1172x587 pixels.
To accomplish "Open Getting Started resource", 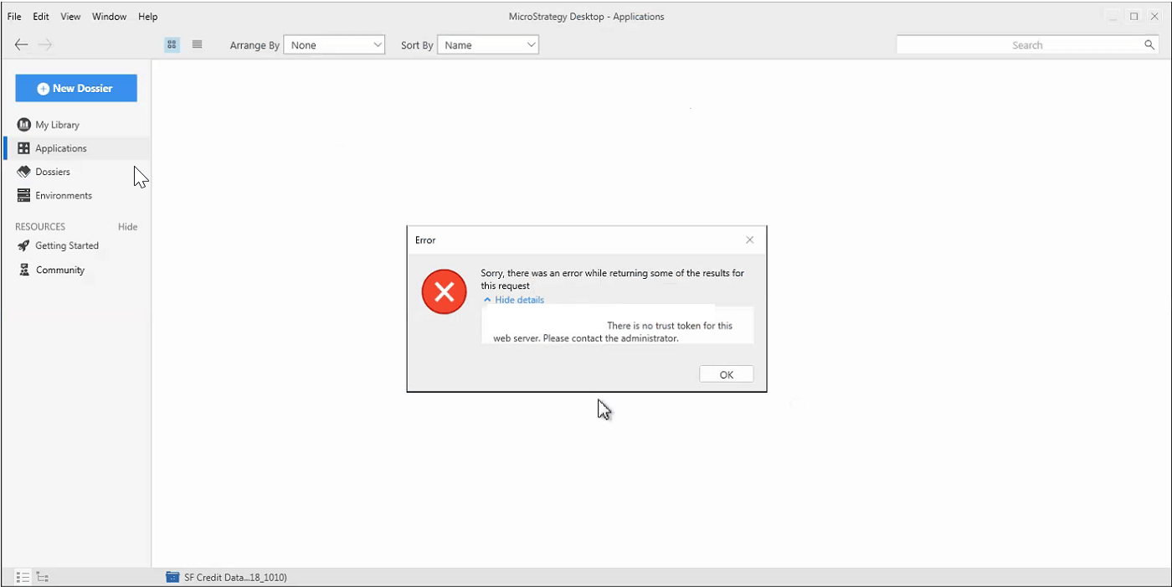I will [x=66, y=245].
